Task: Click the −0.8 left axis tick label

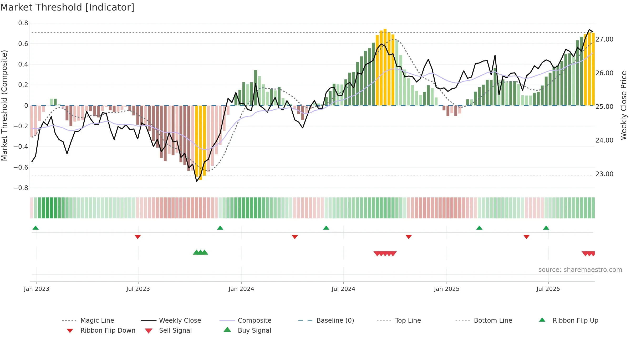Action: point(21,188)
